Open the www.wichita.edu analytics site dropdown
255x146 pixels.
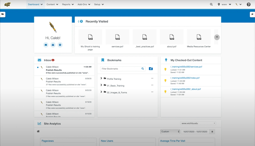point(198,123)
